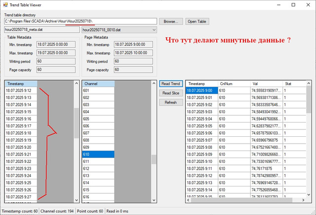
Task: Click Timestamp count: 60 in status bar
Action: coord(20,211)
